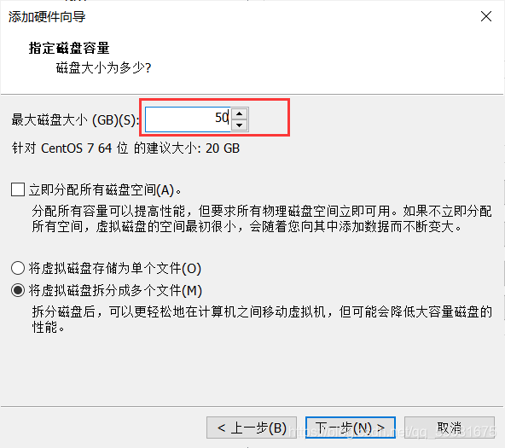Image resolution: width=505 pixels, height=448 pixels.
Task: Select 将虚拟磁盘存储为单个文件 radio button
Action: 18,268
